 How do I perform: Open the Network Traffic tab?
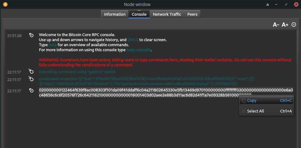tap(167, 14)
